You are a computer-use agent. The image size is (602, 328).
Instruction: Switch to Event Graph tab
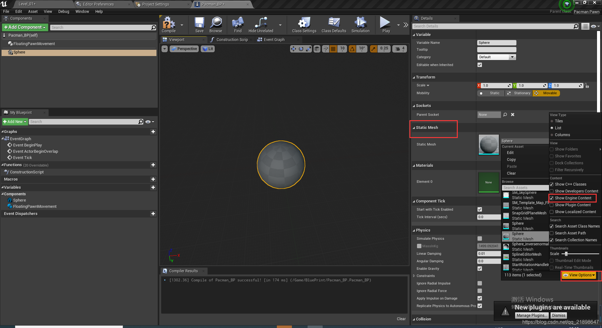274,40
